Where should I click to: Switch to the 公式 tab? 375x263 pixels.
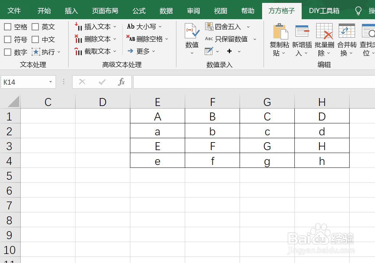click(x=139, y=11)
